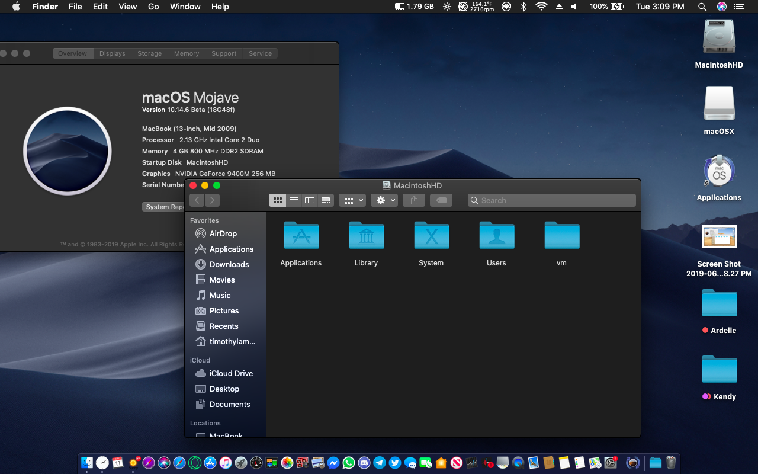Open the fan temperature status menu
The image size is (758, 474).
click(477, 7)
